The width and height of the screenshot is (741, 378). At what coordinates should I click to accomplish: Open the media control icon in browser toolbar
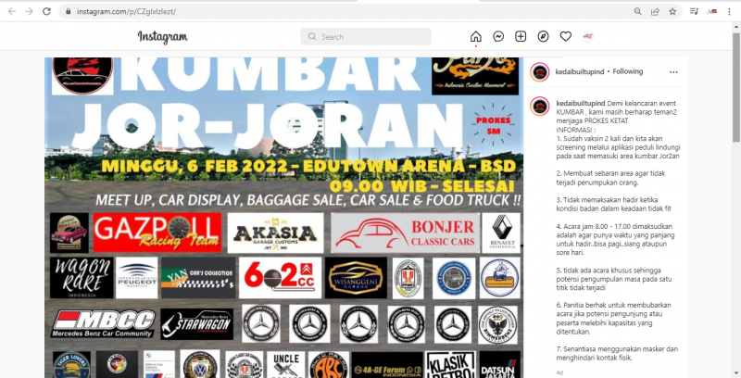click(694, 11)
